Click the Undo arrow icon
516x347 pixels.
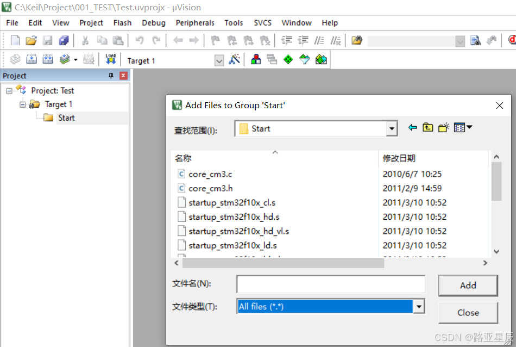tap(140, 41)
